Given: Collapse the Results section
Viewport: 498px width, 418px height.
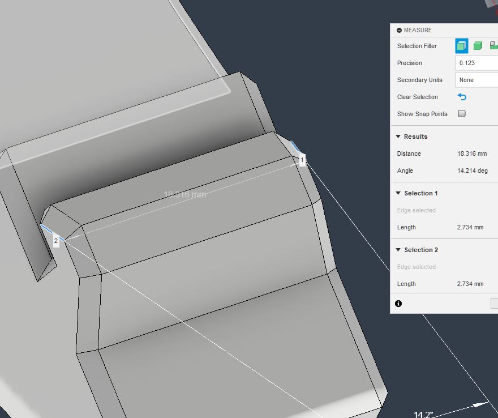Looking at the screenshot, I should (x=398, y=137).
